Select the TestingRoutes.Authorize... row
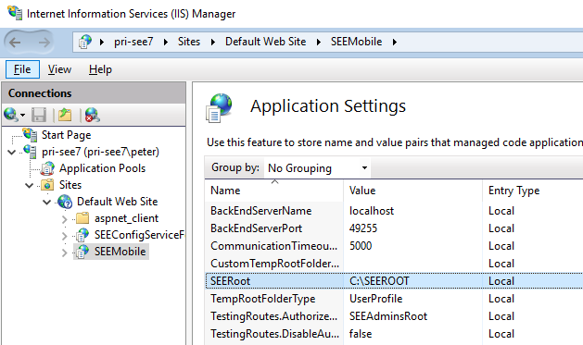 394,316
